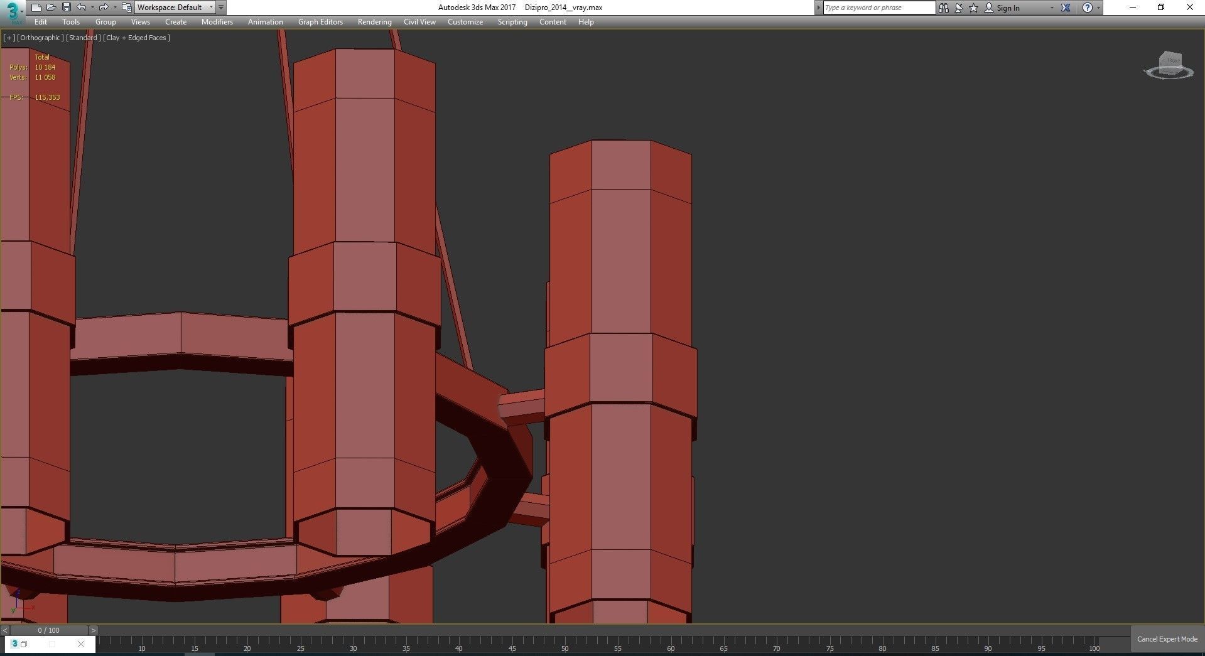Open the Animation menu

[x=266, y=22]
